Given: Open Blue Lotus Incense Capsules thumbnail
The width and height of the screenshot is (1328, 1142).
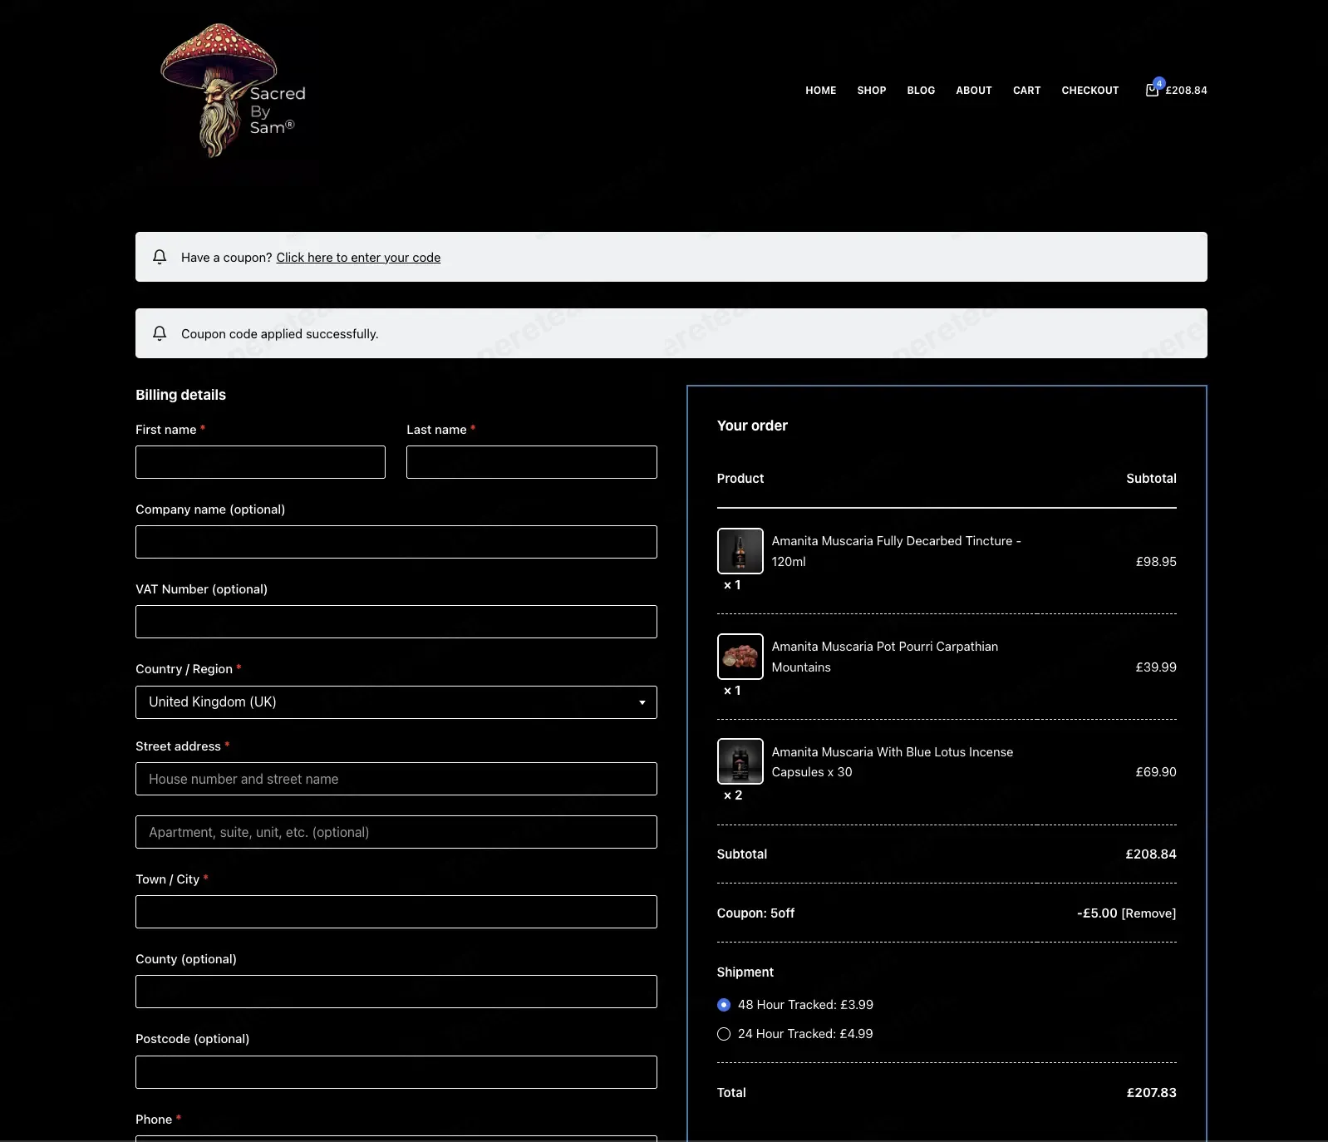Looking at the screenshot, I should 740,761.
